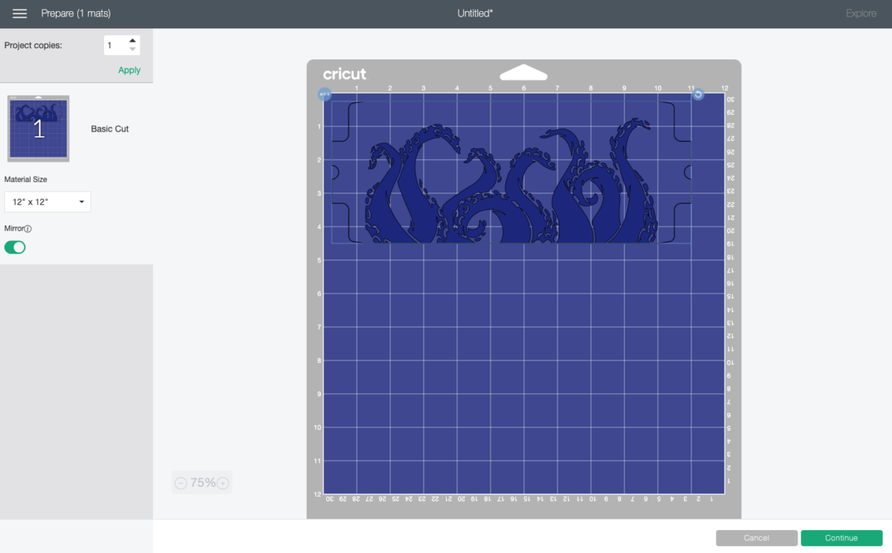This screenshot has height=553, width=892.
Task: Click the Cricut logo on the mat
Action: [x=345, y=74]
